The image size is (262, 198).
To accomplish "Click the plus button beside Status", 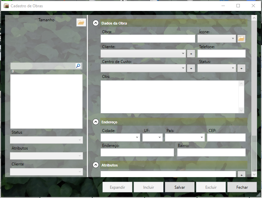I will [241, 68].
